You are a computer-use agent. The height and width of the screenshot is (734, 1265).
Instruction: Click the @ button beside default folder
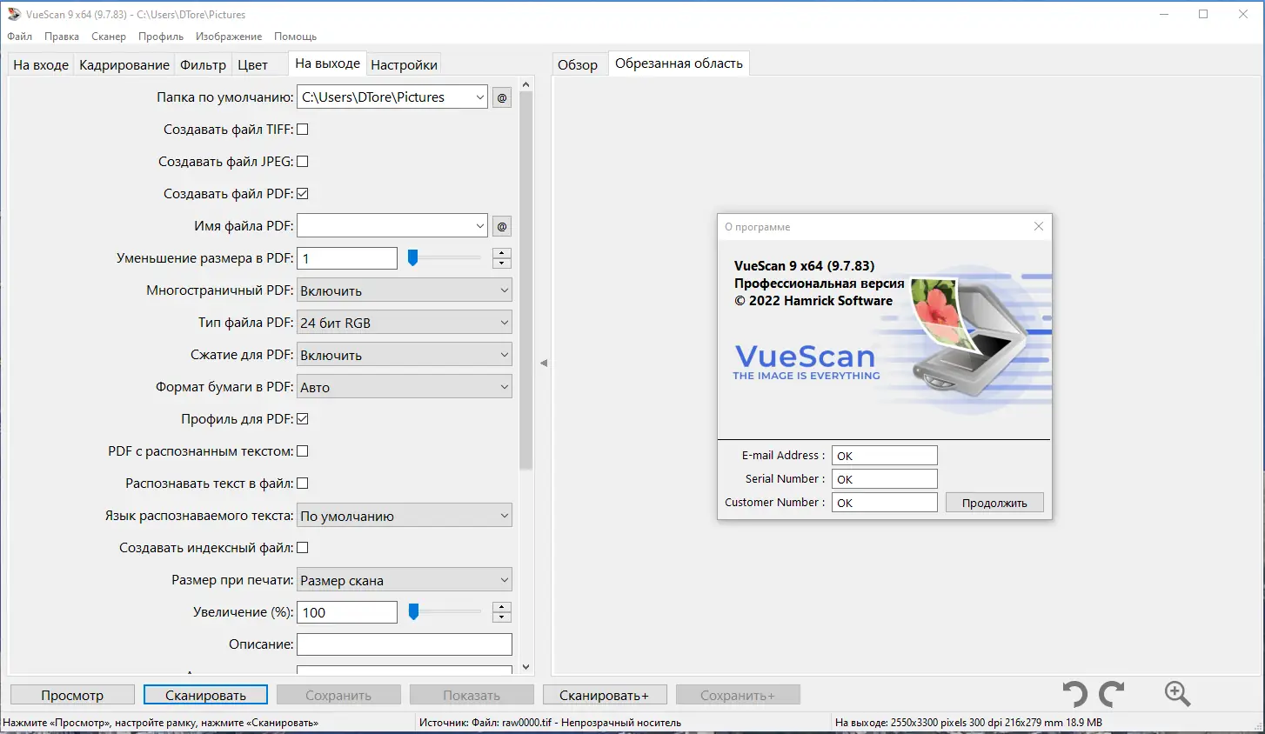pos(502,97)
